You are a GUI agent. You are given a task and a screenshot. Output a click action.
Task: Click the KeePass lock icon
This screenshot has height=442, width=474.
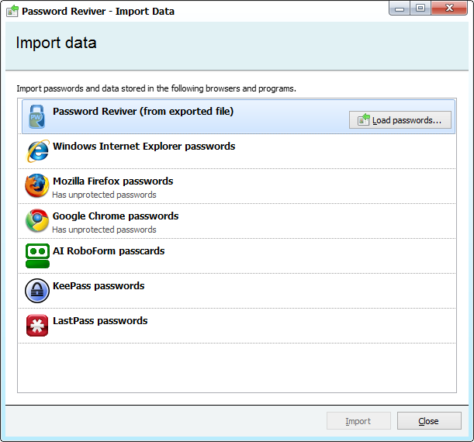(x=37, y=291)
